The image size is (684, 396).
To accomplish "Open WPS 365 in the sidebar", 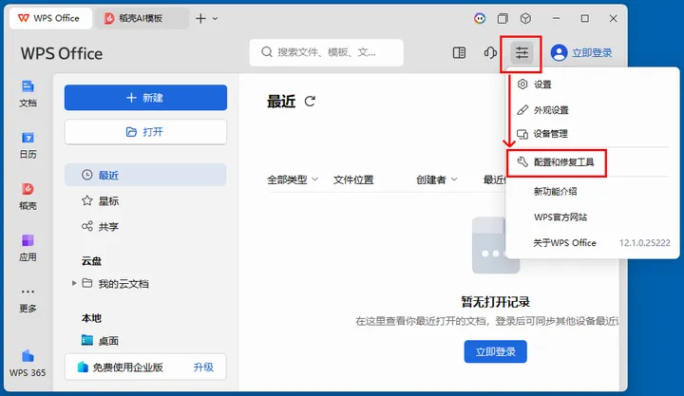I will point(28,364).
